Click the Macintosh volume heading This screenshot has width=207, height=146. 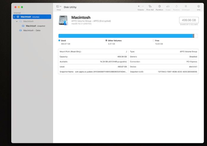(x=81, y=17)
